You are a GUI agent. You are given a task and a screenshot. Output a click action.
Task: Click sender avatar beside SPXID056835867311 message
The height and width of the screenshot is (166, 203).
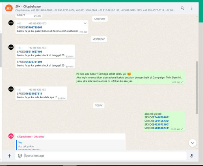click(x=11, y=89)
